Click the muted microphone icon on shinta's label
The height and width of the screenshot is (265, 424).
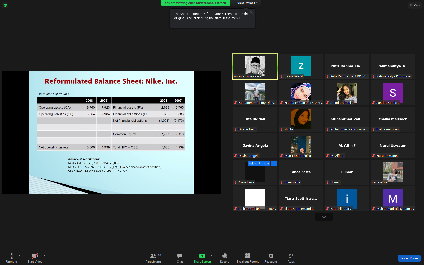pos(281,129)
